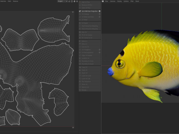Choose Stop Interactive Mapping
Viewport: 179px width, 134px height.
tap(89, 29)
